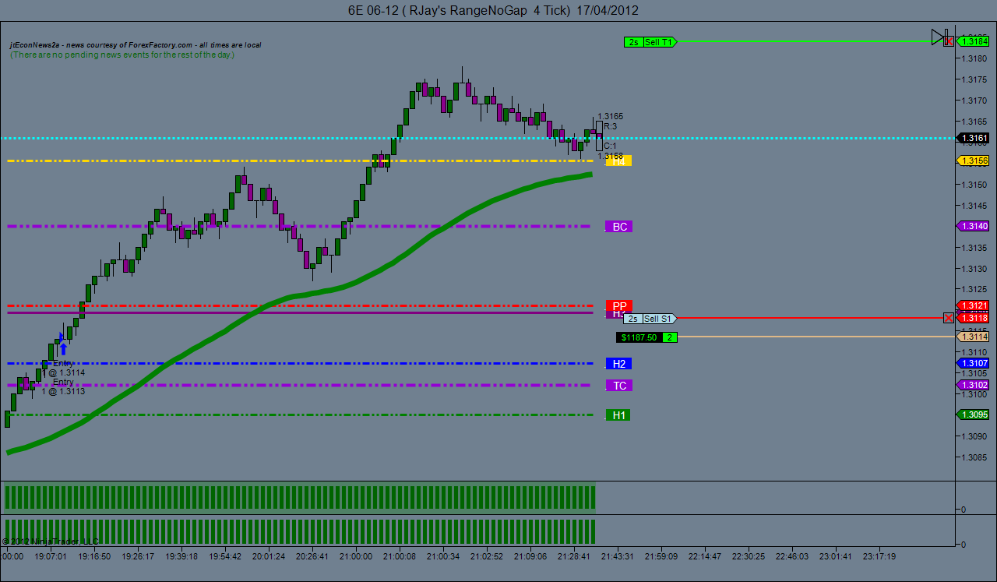Click the purple 1.3102 price marker
997x582 pixels.
973,385
